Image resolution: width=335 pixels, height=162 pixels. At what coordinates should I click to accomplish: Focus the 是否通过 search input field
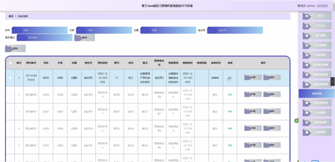pos(44,37)
